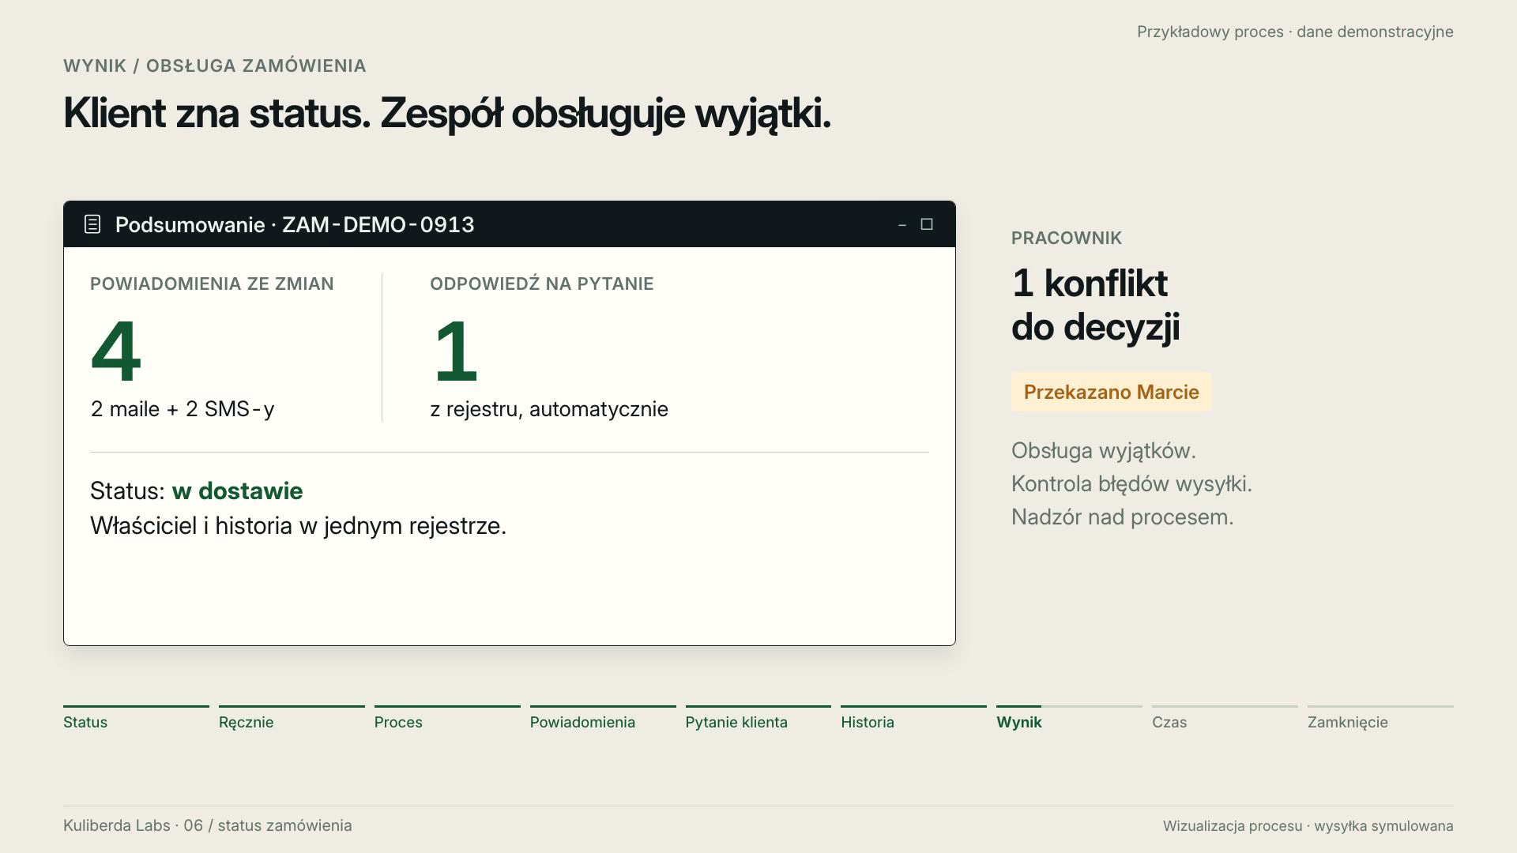This screenshot has height=853, width=1517.
Task: Advance to the Czas step
Action: tap(1225, 718)
